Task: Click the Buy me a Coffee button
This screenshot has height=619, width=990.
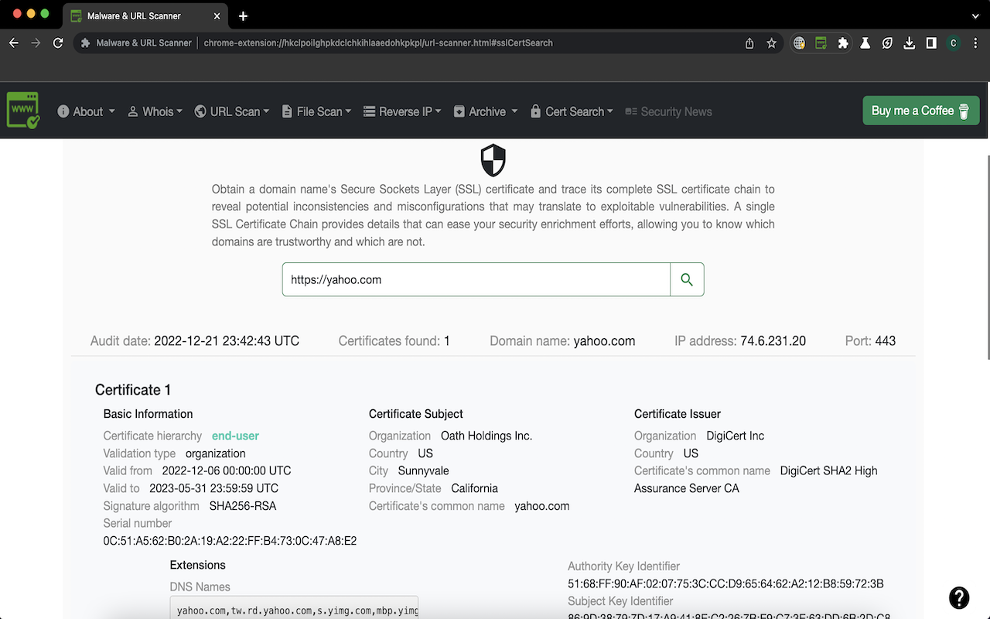Action: (920, 110)
